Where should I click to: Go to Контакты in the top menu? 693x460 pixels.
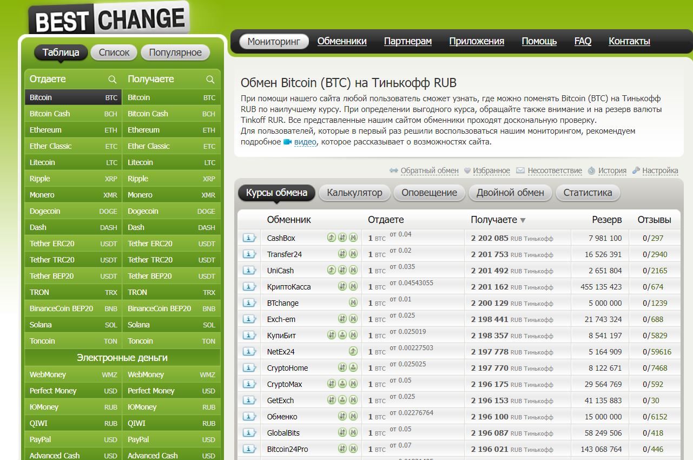(x=629, y=41)
